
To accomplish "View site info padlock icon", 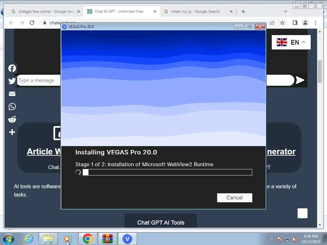I will click(x=45, y=23).
